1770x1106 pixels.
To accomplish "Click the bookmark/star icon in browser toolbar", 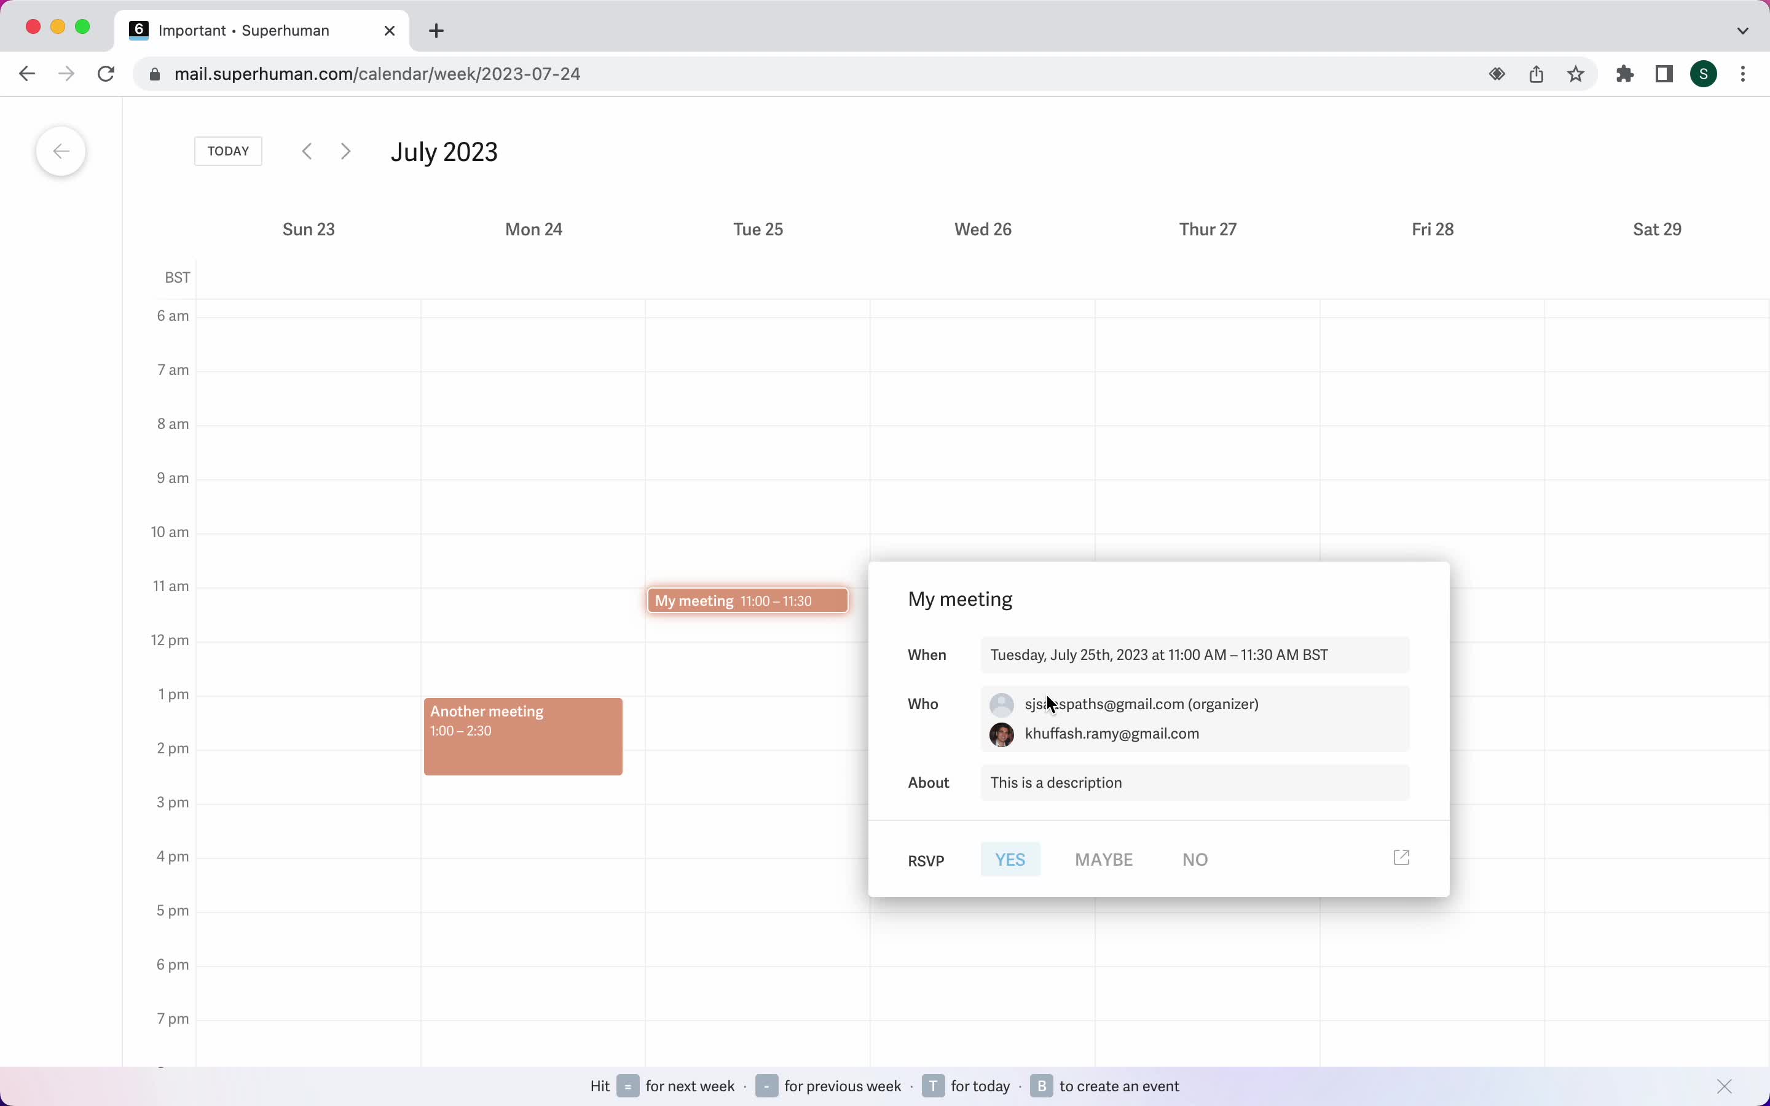I will pyautogui.click(x=1578, y=74).
